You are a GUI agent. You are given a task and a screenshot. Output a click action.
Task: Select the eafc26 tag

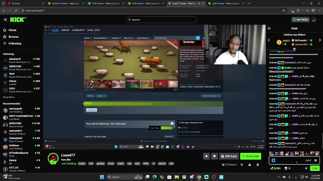162,164
